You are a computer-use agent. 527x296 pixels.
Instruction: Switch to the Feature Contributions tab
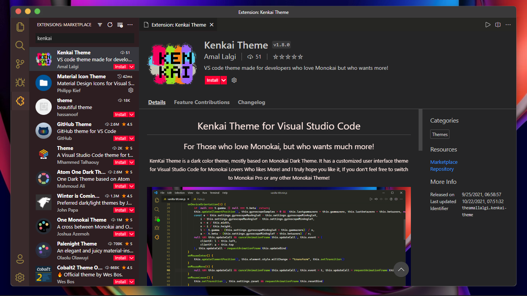tap(202, 102)
